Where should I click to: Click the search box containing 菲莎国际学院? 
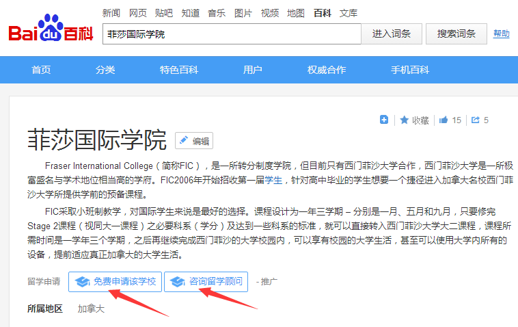(232, 34)
